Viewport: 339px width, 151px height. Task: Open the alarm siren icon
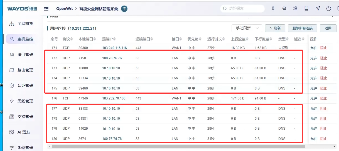pos(295,9)
